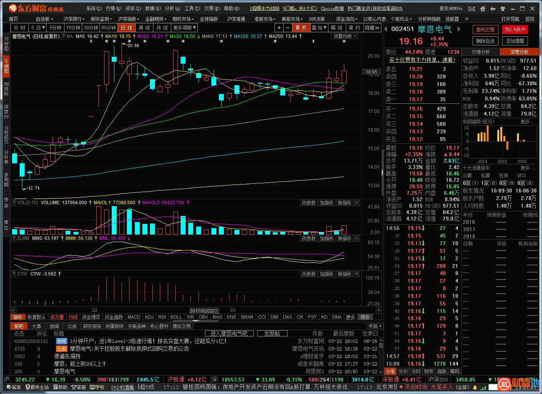Select the 日线 daily period

(x=127, y=28)
